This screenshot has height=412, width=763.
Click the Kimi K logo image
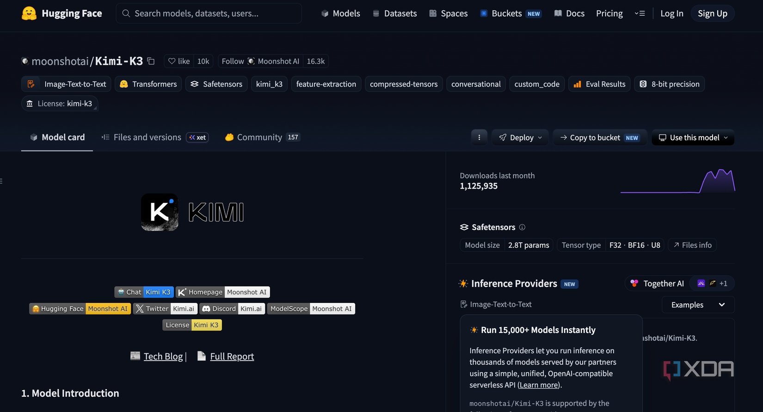click(160, 212)
